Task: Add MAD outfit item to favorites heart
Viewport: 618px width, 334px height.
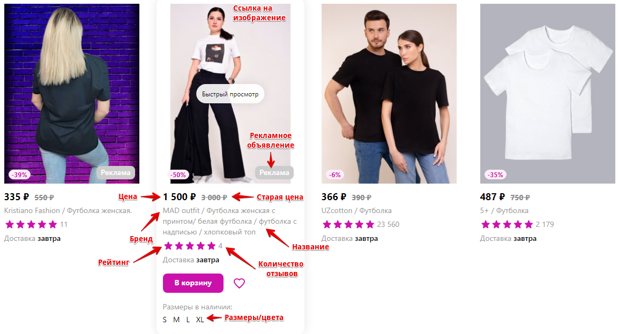Action: [239, 283]
